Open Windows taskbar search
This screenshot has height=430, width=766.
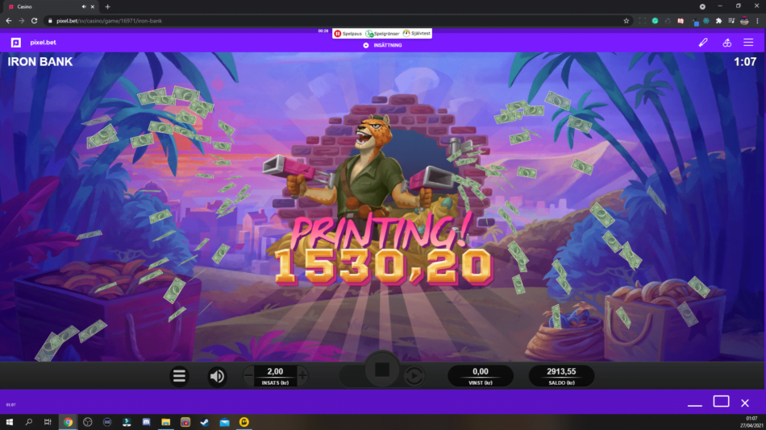point(29,422)
